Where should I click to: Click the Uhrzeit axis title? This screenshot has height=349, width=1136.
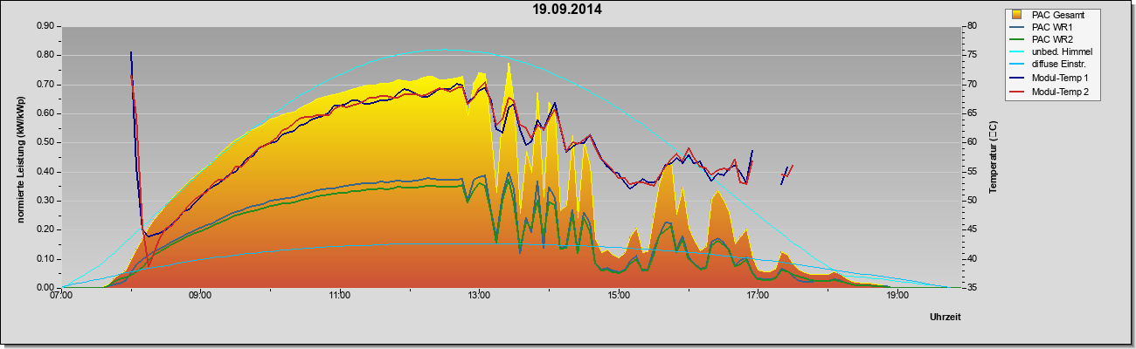coord(945,318)
